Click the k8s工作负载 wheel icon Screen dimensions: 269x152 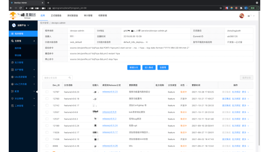pos(12,84)
